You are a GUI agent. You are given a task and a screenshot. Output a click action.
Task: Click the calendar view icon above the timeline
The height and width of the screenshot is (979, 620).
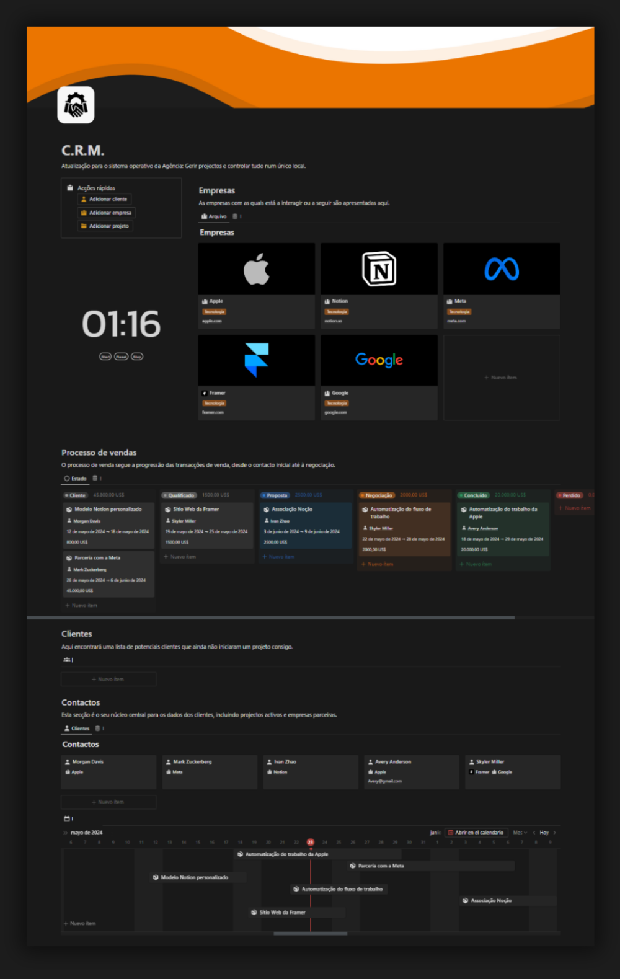click(x=67, y=818)
